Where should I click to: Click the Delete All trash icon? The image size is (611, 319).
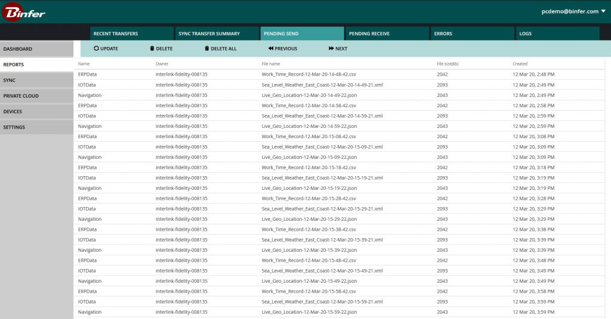(x=206, y=49)
